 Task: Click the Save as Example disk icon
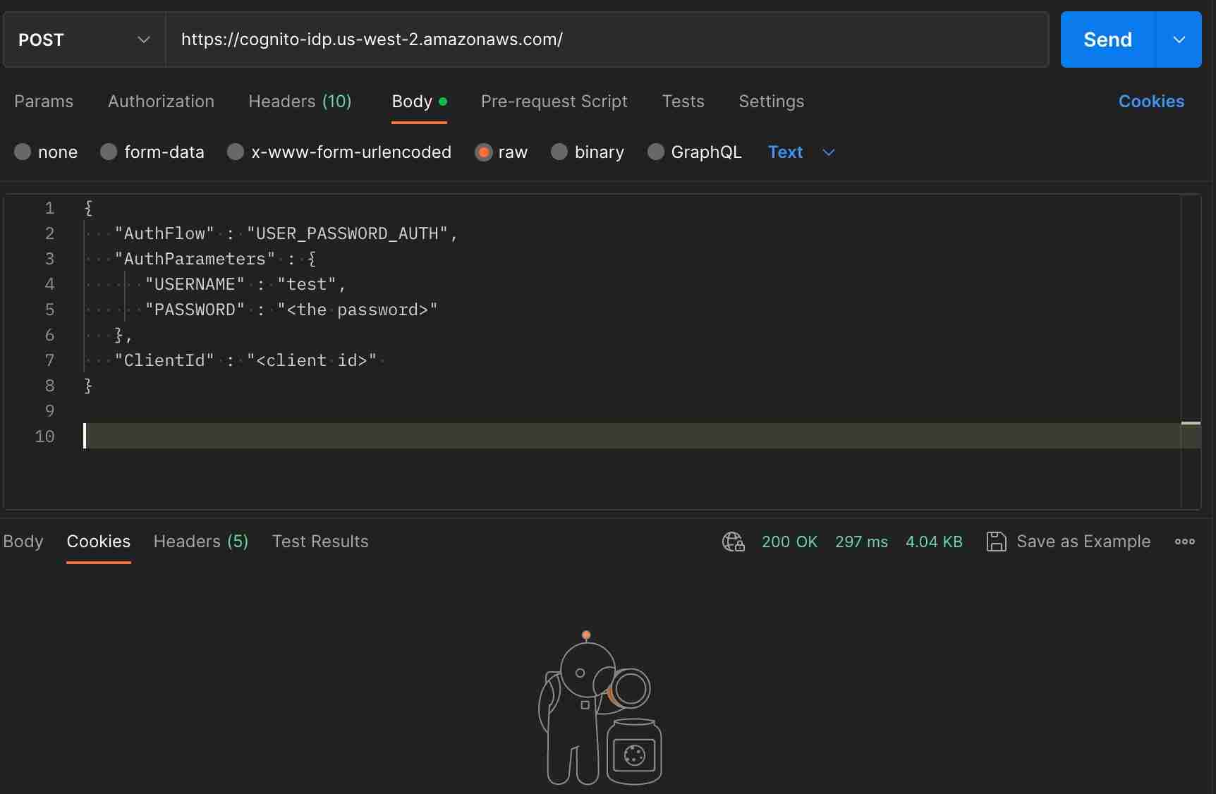tap(996, 542)
